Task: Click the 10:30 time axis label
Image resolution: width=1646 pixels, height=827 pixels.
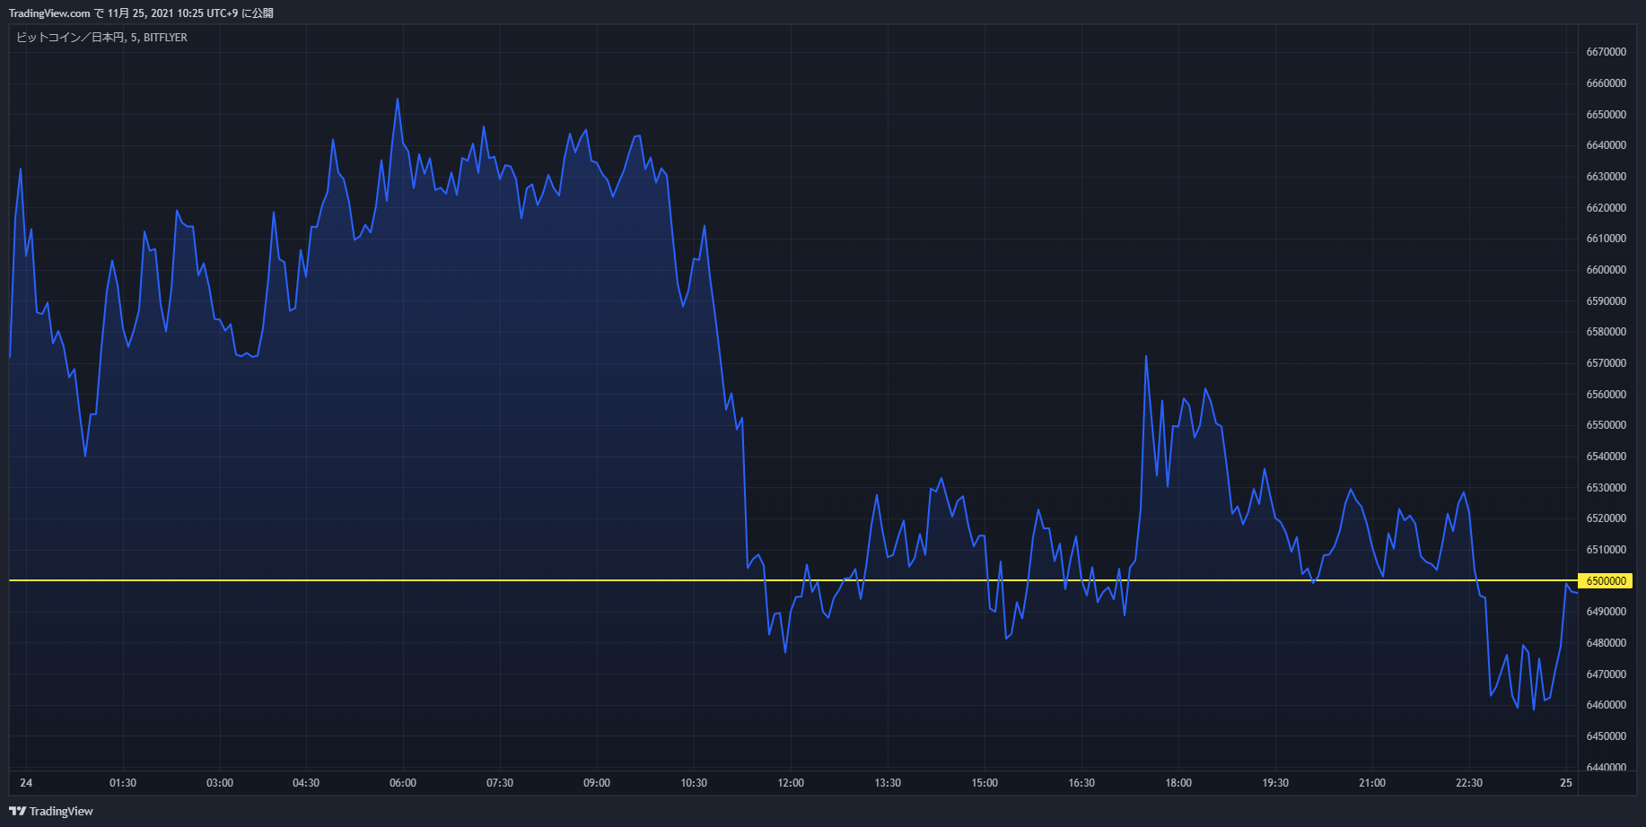Action: 694,783
